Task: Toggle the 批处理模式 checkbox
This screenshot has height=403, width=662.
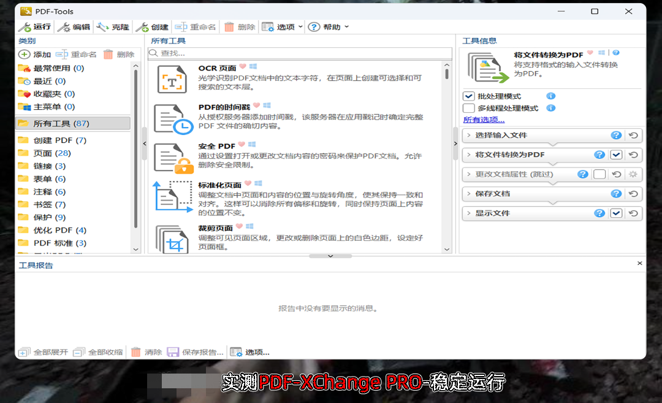Action: tap(468, 96)
